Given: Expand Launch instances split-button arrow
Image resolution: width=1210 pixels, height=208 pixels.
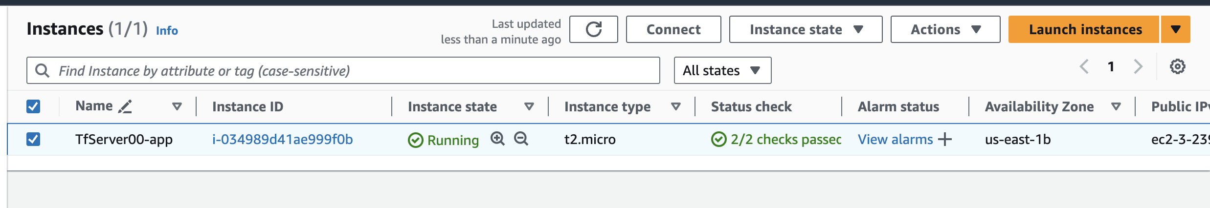Looking at the screenshot, I should pos(1176,30).
